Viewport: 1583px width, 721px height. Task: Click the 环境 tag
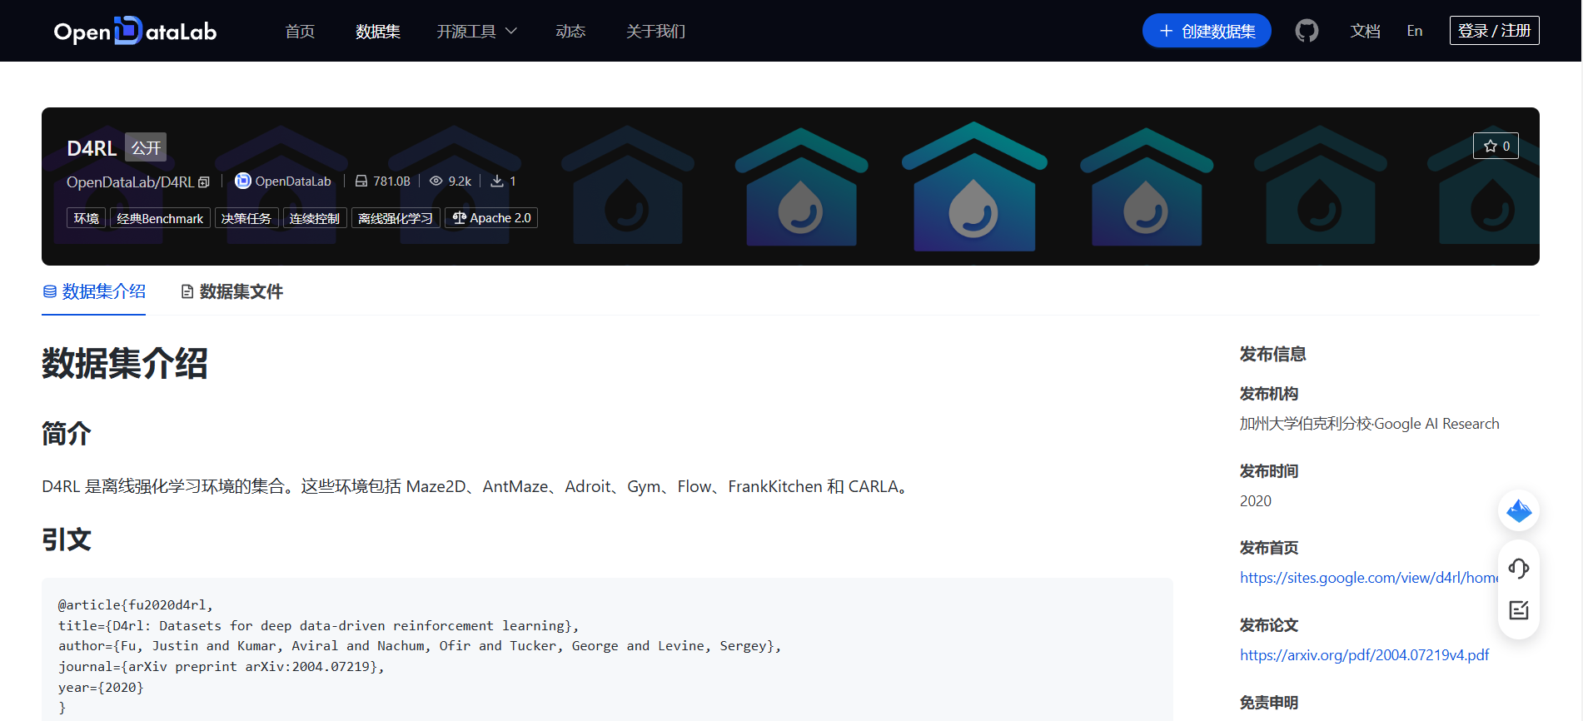click(87, 218)
